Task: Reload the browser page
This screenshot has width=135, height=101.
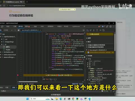Action: (4, 6)
